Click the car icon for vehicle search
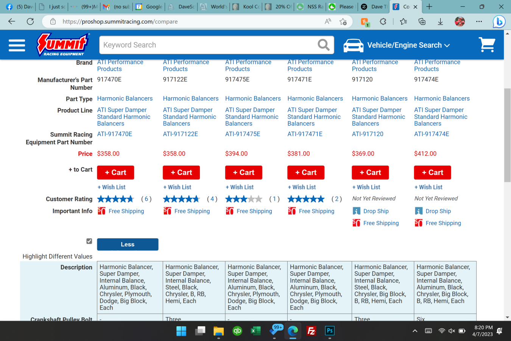This screenshot has width=511, height=341. click(353, 45)
